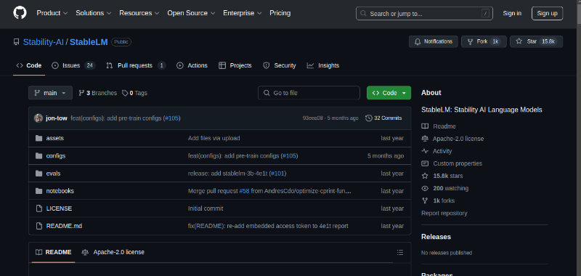Click the Report repository link
This screenshot has width=581, height=276.
coord(444,214)
